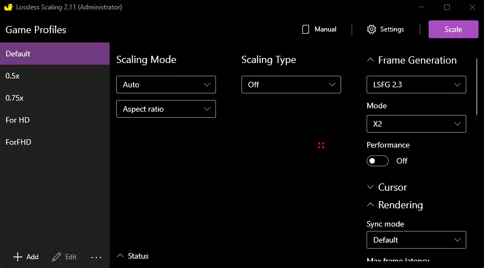Select the ForFHD game profile
The width and height of the screenshot is (484, 268).
point(55,142)
